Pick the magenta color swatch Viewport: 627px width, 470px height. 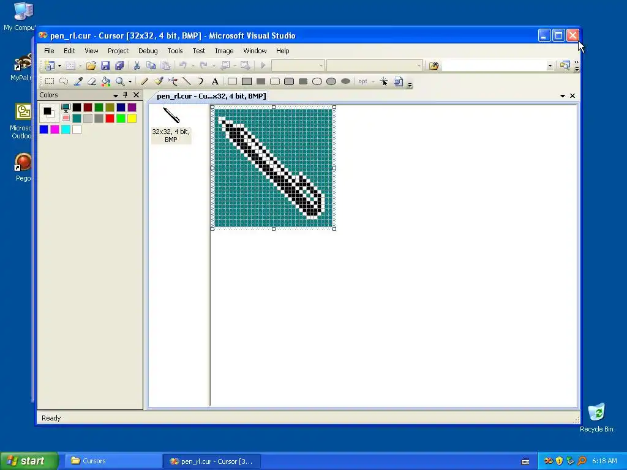pyautogui.click(x=54, y=129)
